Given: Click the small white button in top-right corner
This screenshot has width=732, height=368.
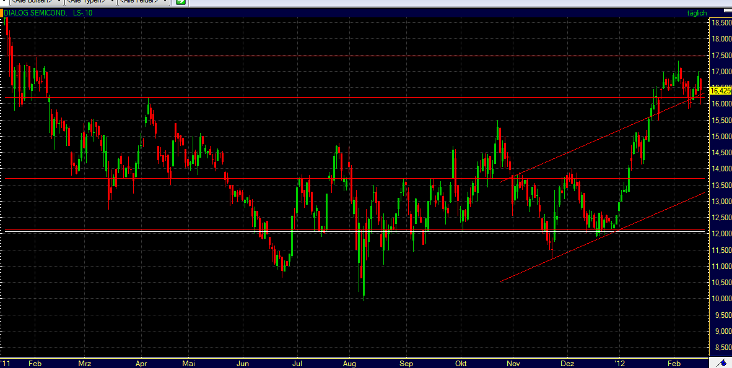Looking at the screenshot, I should [728, 9].
